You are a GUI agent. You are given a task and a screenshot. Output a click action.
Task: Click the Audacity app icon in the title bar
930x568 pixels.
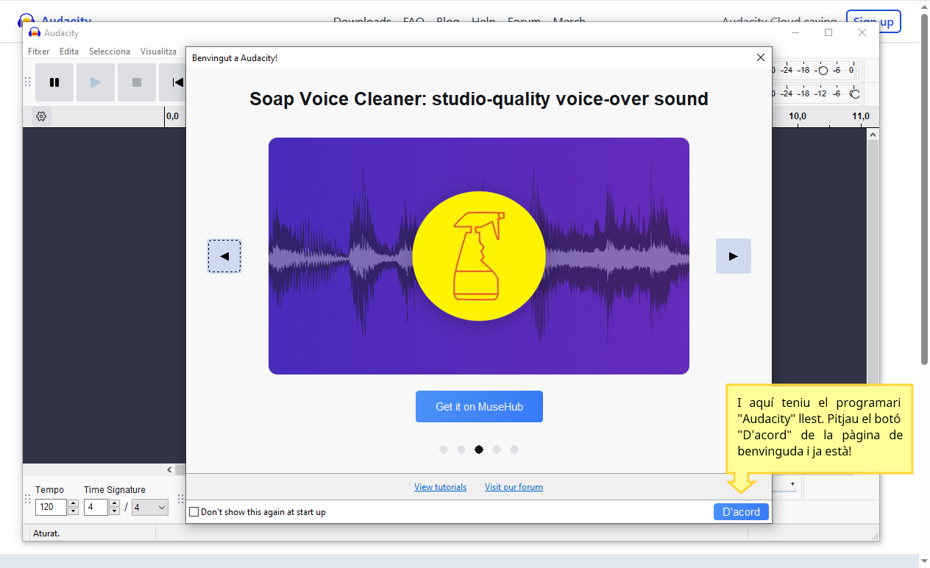[34, 33]
